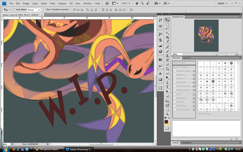Open the History panel icon

(160, 20)
